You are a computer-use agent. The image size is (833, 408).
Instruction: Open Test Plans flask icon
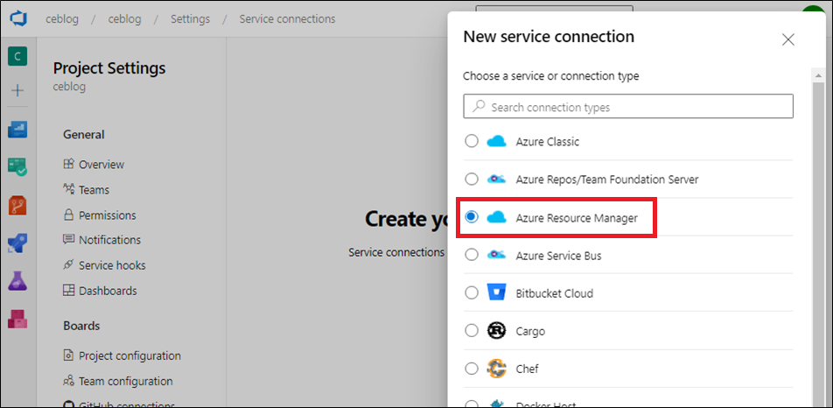point(17,280)
